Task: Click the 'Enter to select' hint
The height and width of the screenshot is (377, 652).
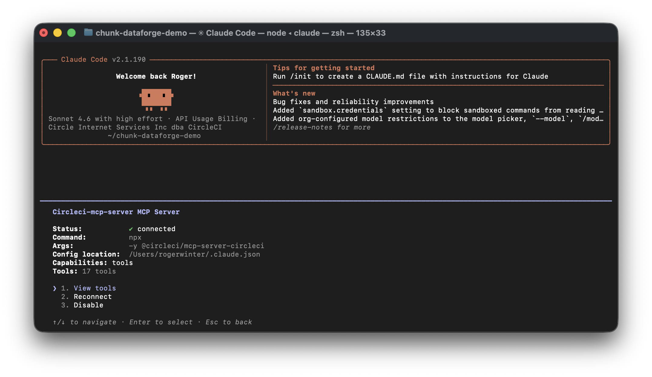Action: click(161, 322)
